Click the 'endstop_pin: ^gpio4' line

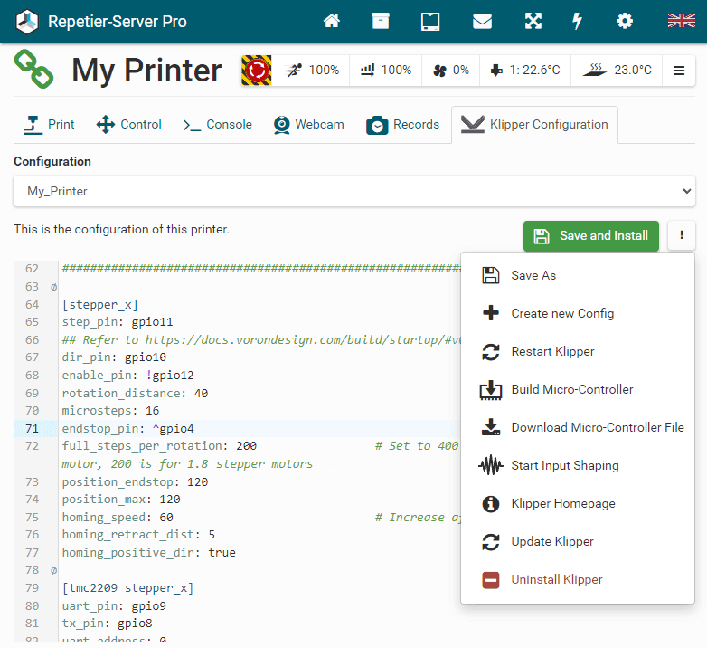(128, 429)
